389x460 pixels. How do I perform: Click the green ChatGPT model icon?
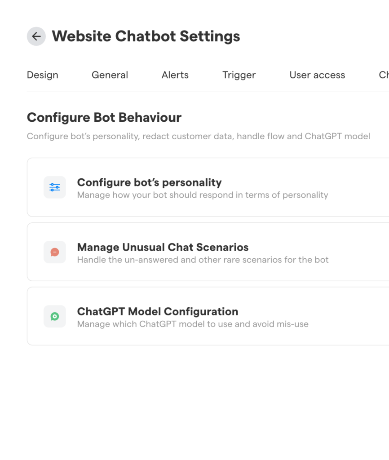coord(55,316)
